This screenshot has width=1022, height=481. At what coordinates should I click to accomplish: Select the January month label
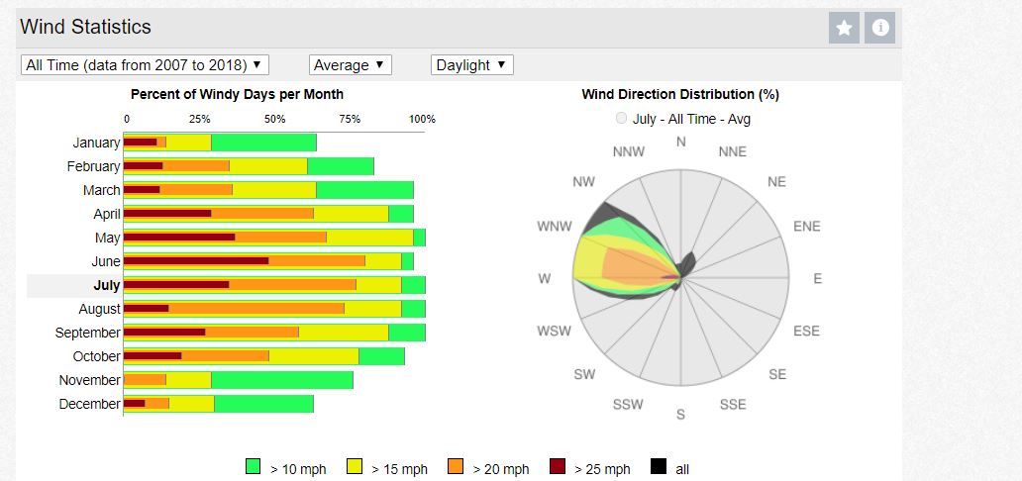click(x=96, y=143)
